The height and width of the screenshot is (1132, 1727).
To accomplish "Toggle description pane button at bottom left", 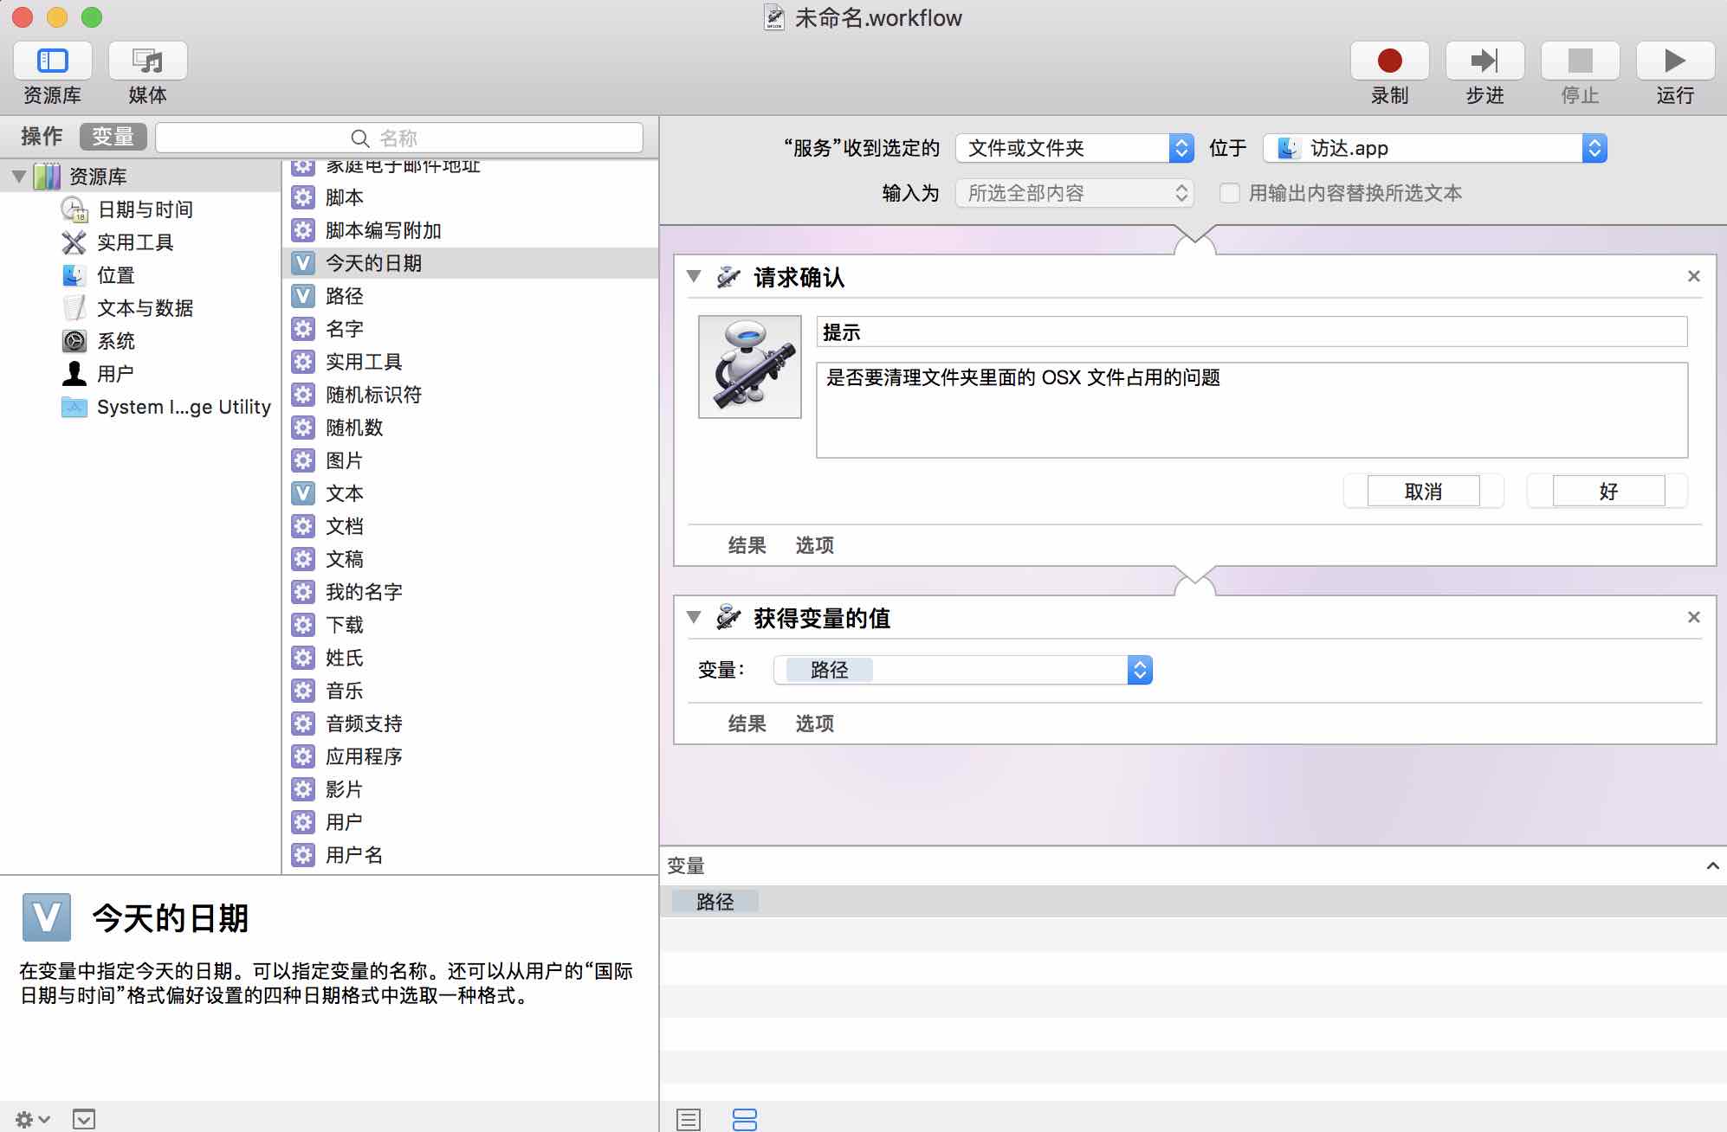I will pyautogui.click(x=84, y=1119).
